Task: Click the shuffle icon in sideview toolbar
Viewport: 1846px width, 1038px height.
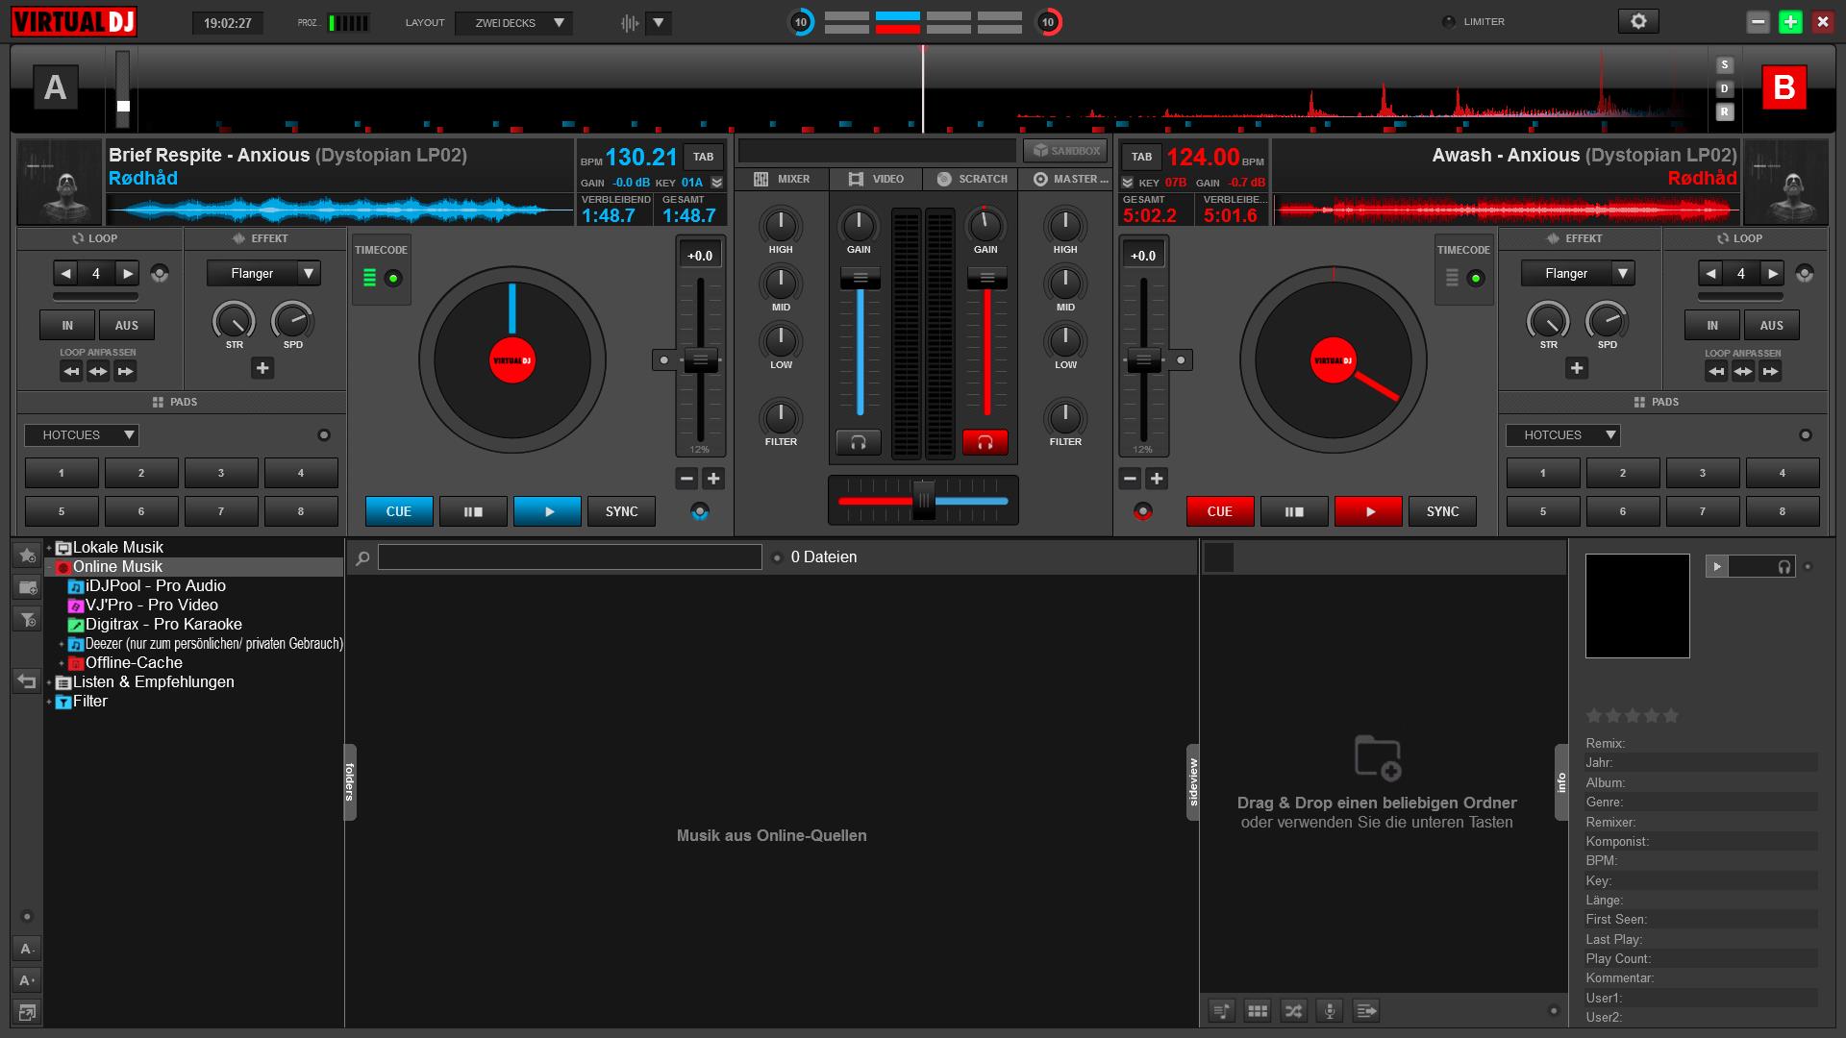Action: coord(1293,1010)
